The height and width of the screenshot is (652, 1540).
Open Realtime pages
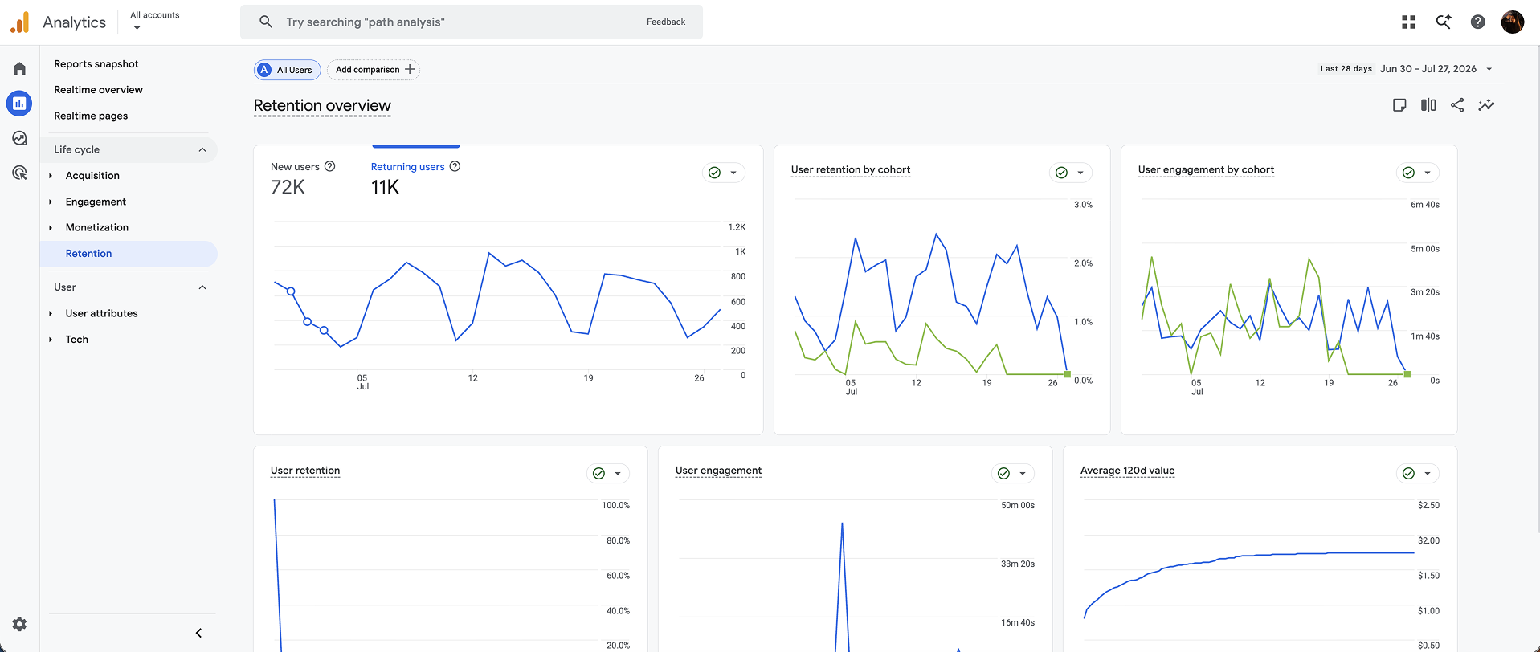pos(91,116)
